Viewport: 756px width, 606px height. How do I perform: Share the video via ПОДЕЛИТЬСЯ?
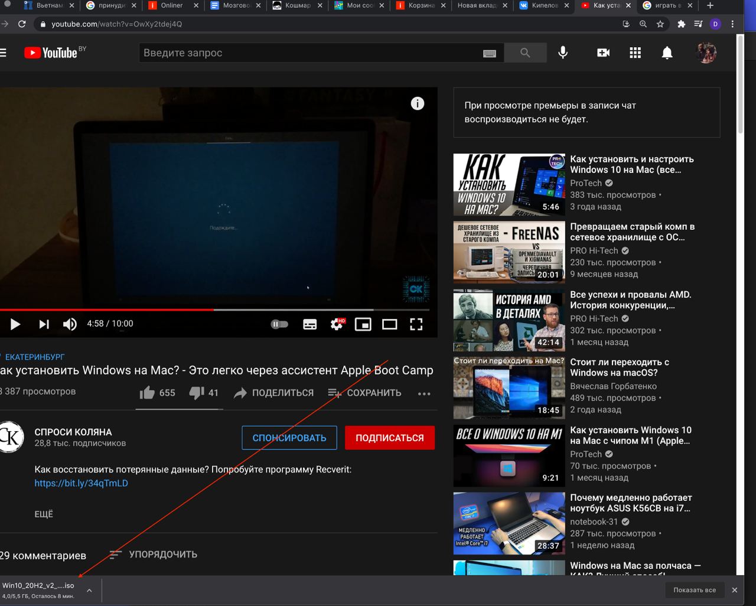(x=273, y=393)
